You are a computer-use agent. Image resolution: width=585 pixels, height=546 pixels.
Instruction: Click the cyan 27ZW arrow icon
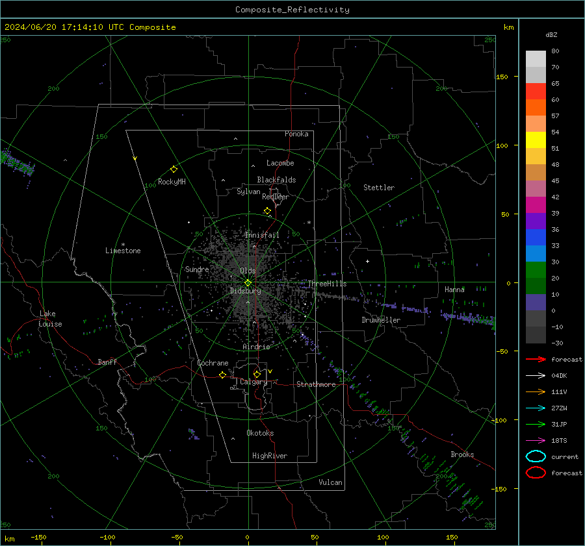tap(536, 408)
